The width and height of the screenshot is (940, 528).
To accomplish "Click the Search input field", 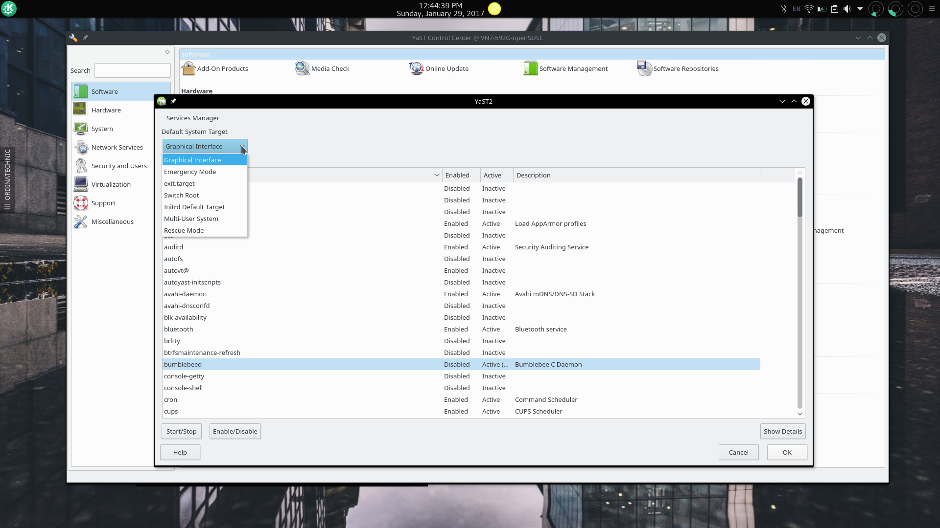I will [x=133, y=70].
